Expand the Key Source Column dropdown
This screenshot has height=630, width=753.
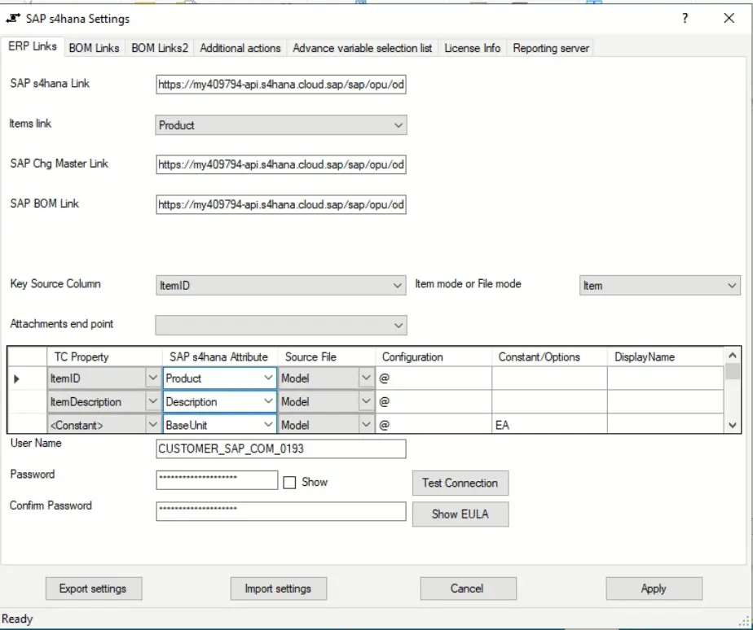[398, 285]
